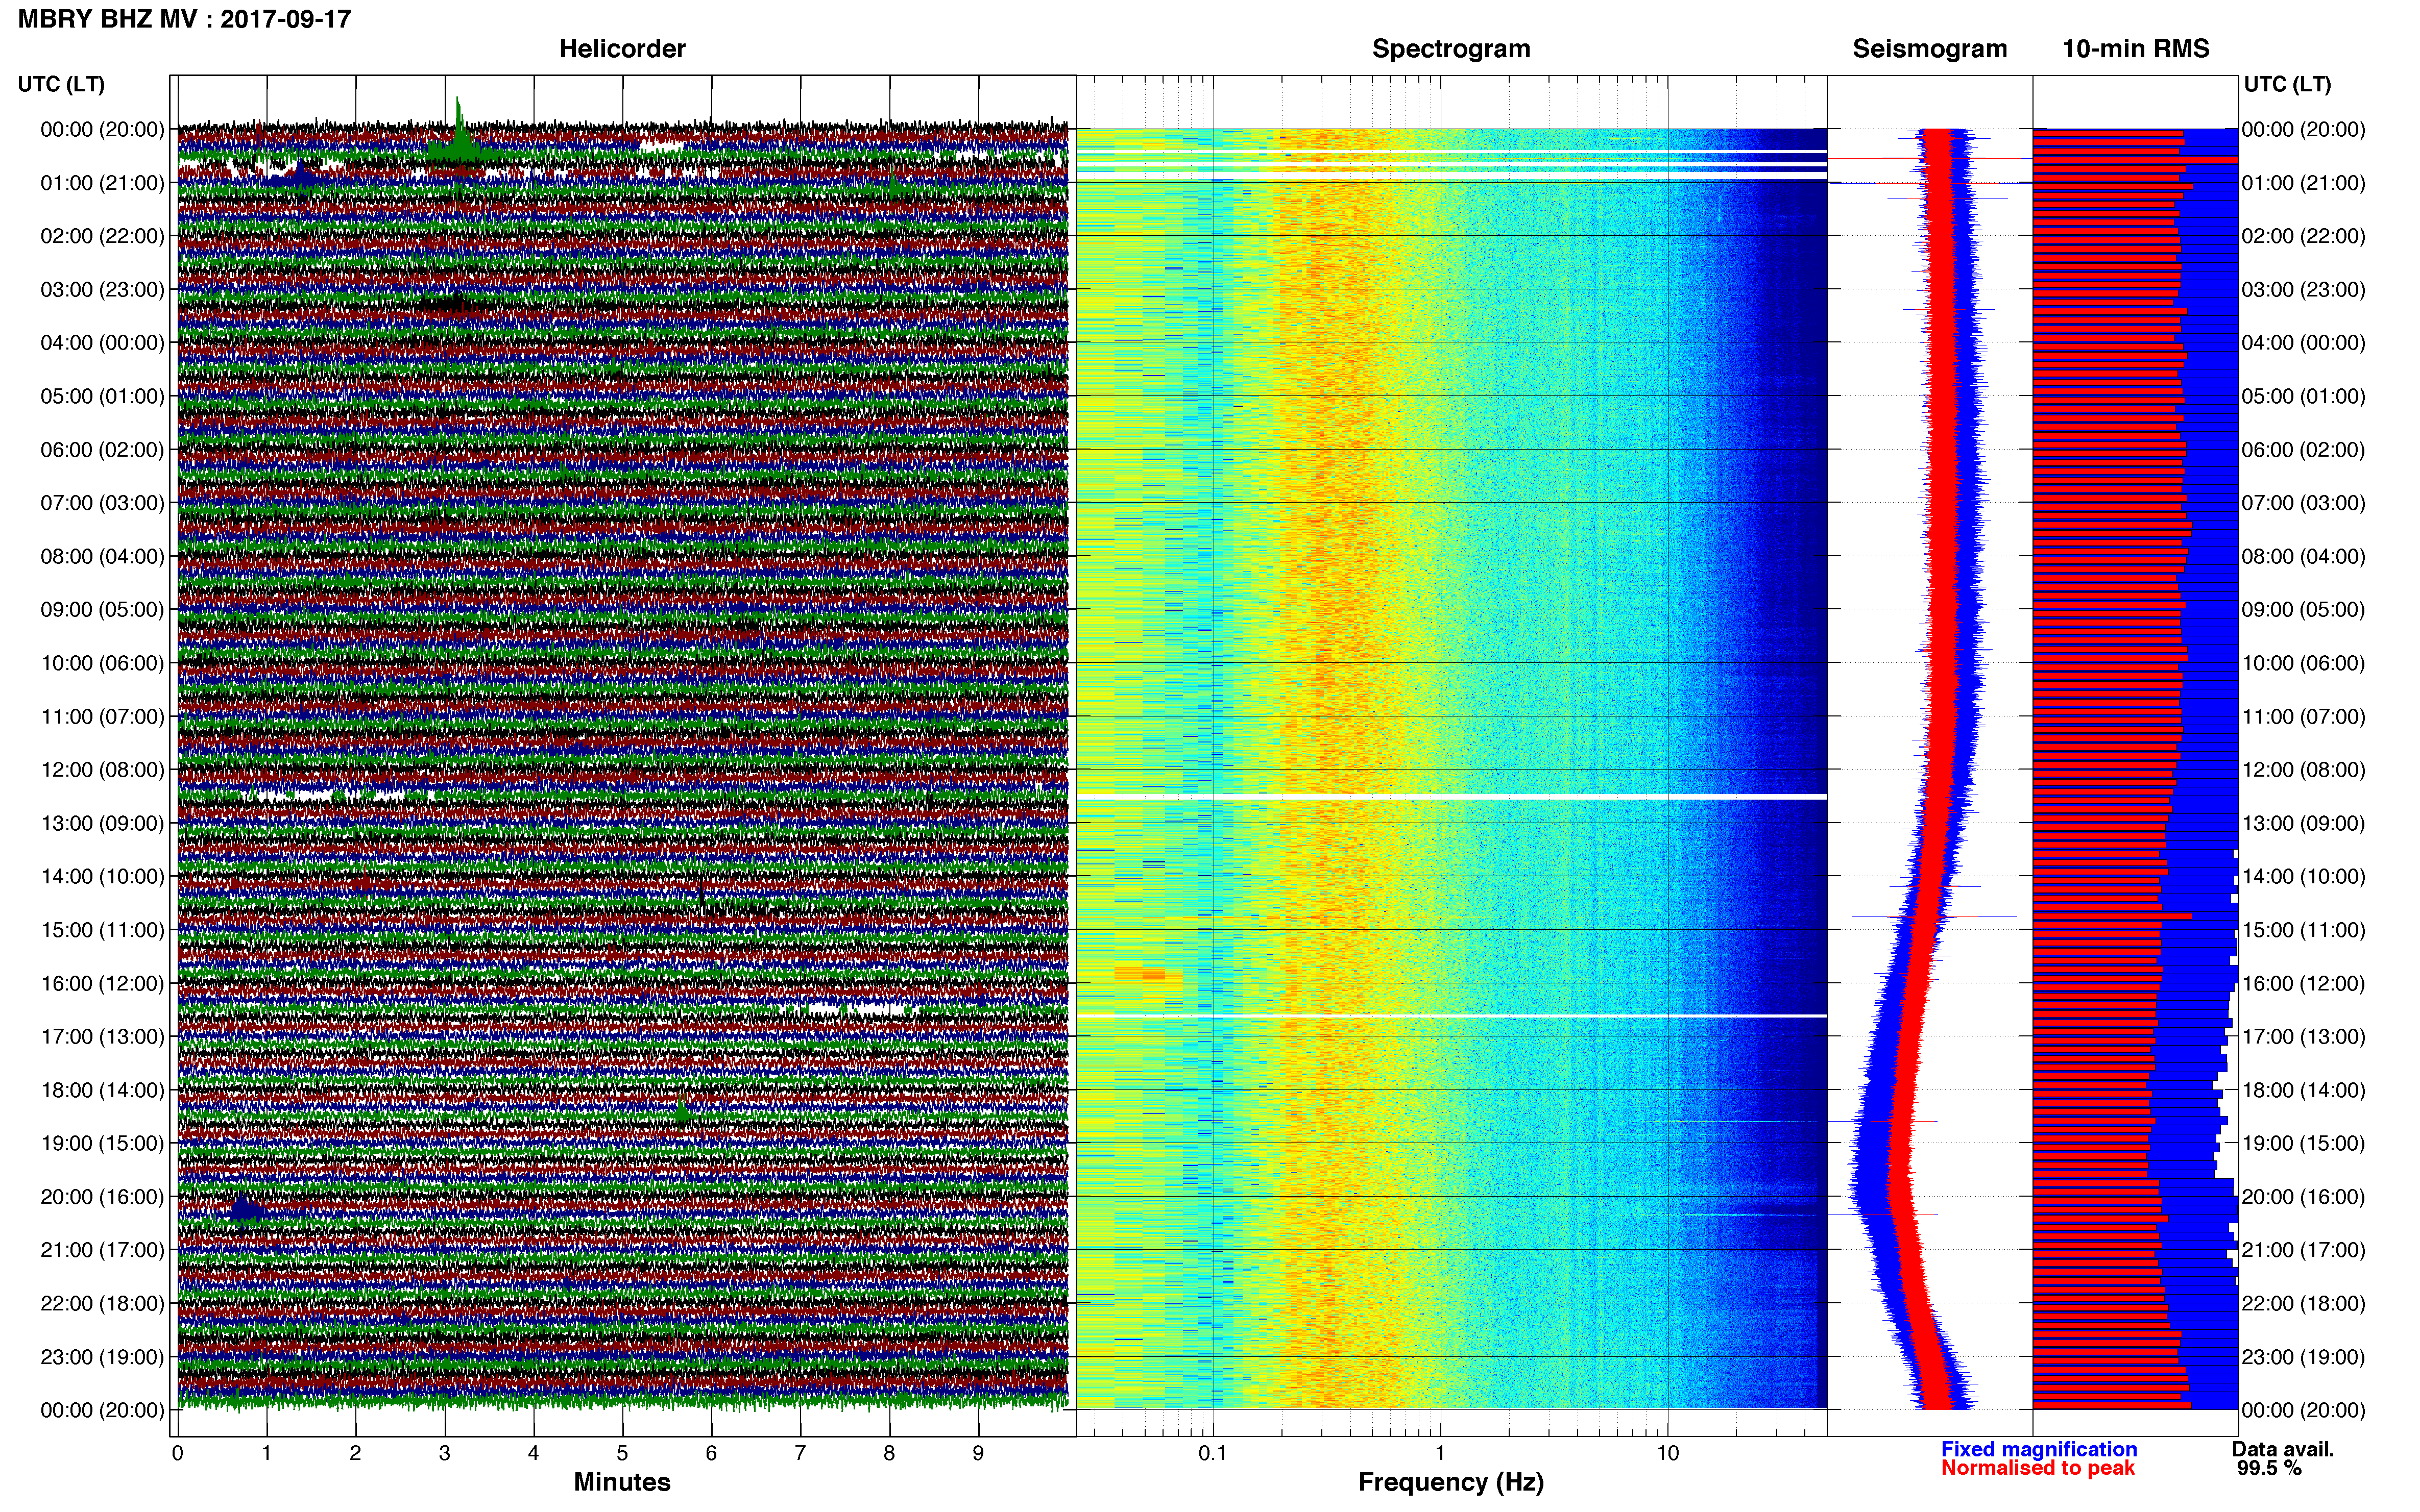The height and width of the screenshot is (1512, 2420).
Task: Click the white data-gap band near 12:30 in spectrogram
Action: tap(1451, 797)
